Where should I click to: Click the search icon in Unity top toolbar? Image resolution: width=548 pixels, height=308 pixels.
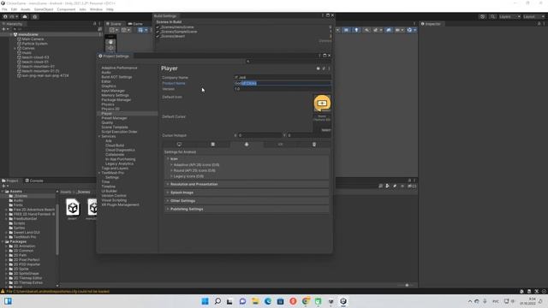click(492, 17)
